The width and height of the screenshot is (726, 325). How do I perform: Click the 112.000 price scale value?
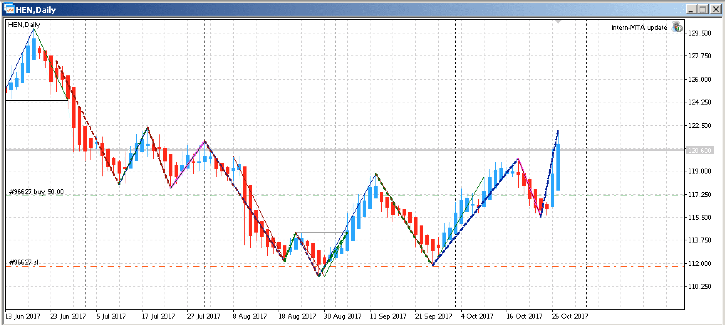tap(699, 263)
